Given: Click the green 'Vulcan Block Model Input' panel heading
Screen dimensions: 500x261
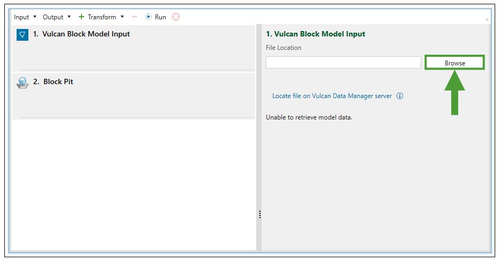Looking at the screenshot, I should tap(315, 34).
